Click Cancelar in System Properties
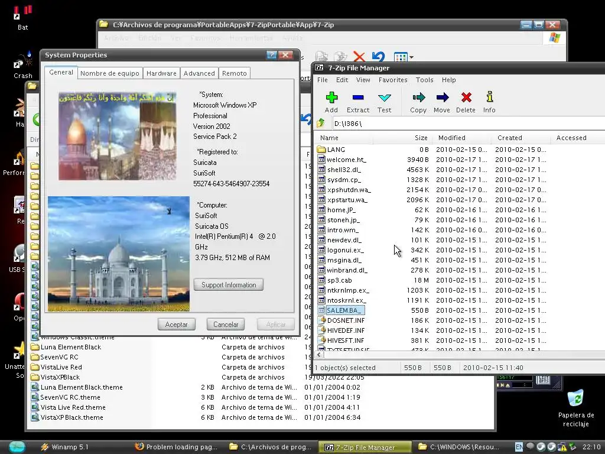The height and width of the screenshot is (454, 605). click(x=226, y=325)
